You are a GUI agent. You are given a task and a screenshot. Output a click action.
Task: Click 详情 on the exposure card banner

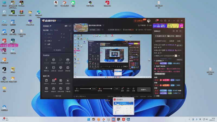[181, 26]
